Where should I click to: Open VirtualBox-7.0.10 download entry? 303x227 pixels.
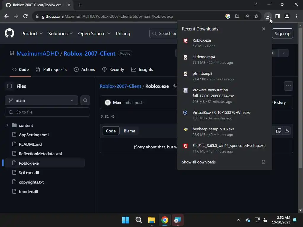(x=224, y=115)
